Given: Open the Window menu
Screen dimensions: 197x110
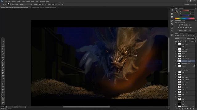Looking at the screenshot, I should [x=42, y=1].
